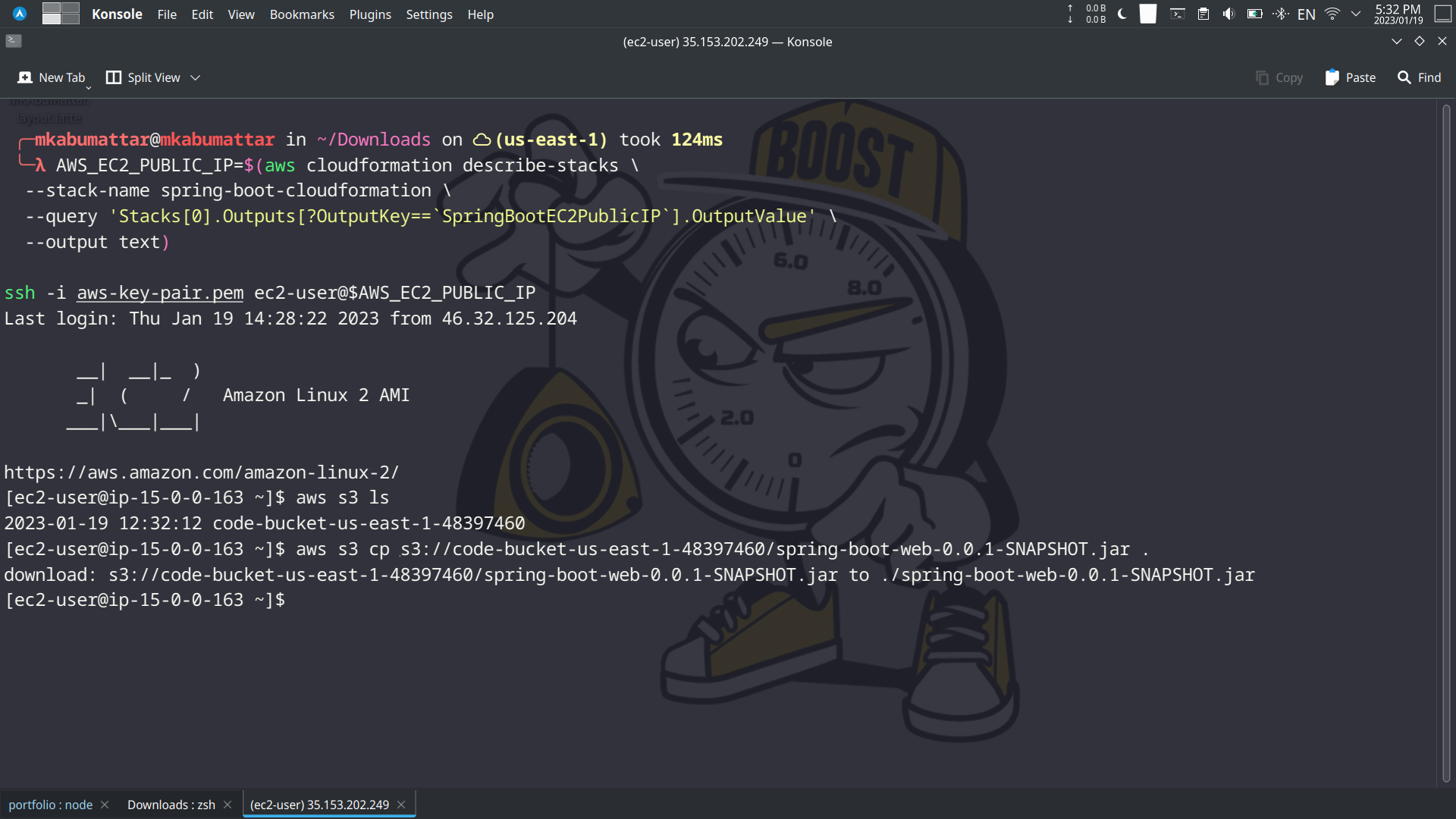Copy the selected terminal text
Screen dimensions: 1456x819
tap(1279, 77)
